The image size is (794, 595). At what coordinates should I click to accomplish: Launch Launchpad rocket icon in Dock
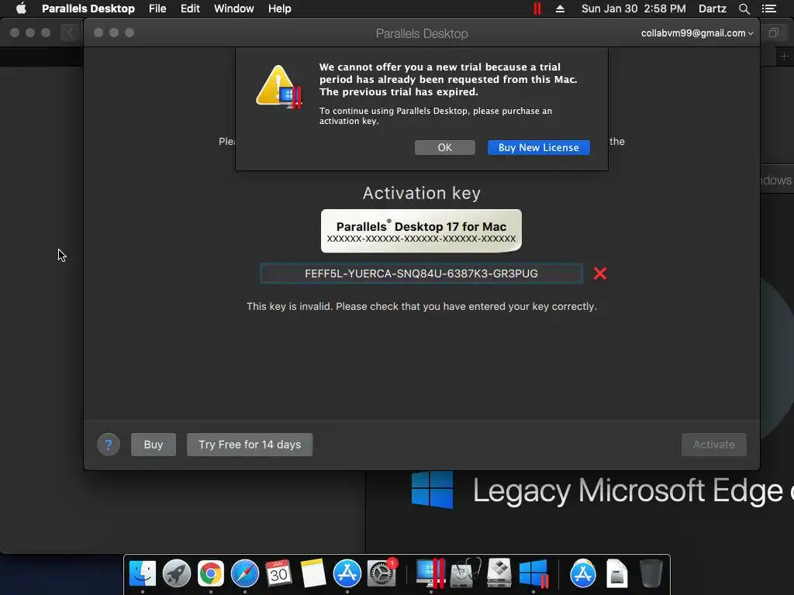[177, 573]
